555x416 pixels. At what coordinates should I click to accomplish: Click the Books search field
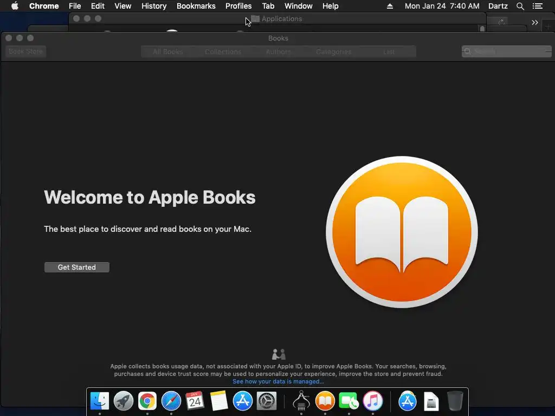pos(507,51)
